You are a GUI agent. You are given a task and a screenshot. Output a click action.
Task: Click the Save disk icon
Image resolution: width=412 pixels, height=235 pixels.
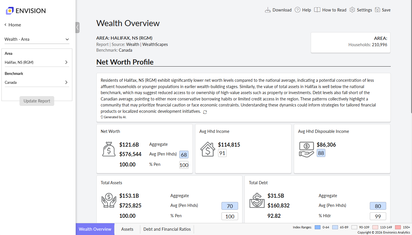[377, 10]
